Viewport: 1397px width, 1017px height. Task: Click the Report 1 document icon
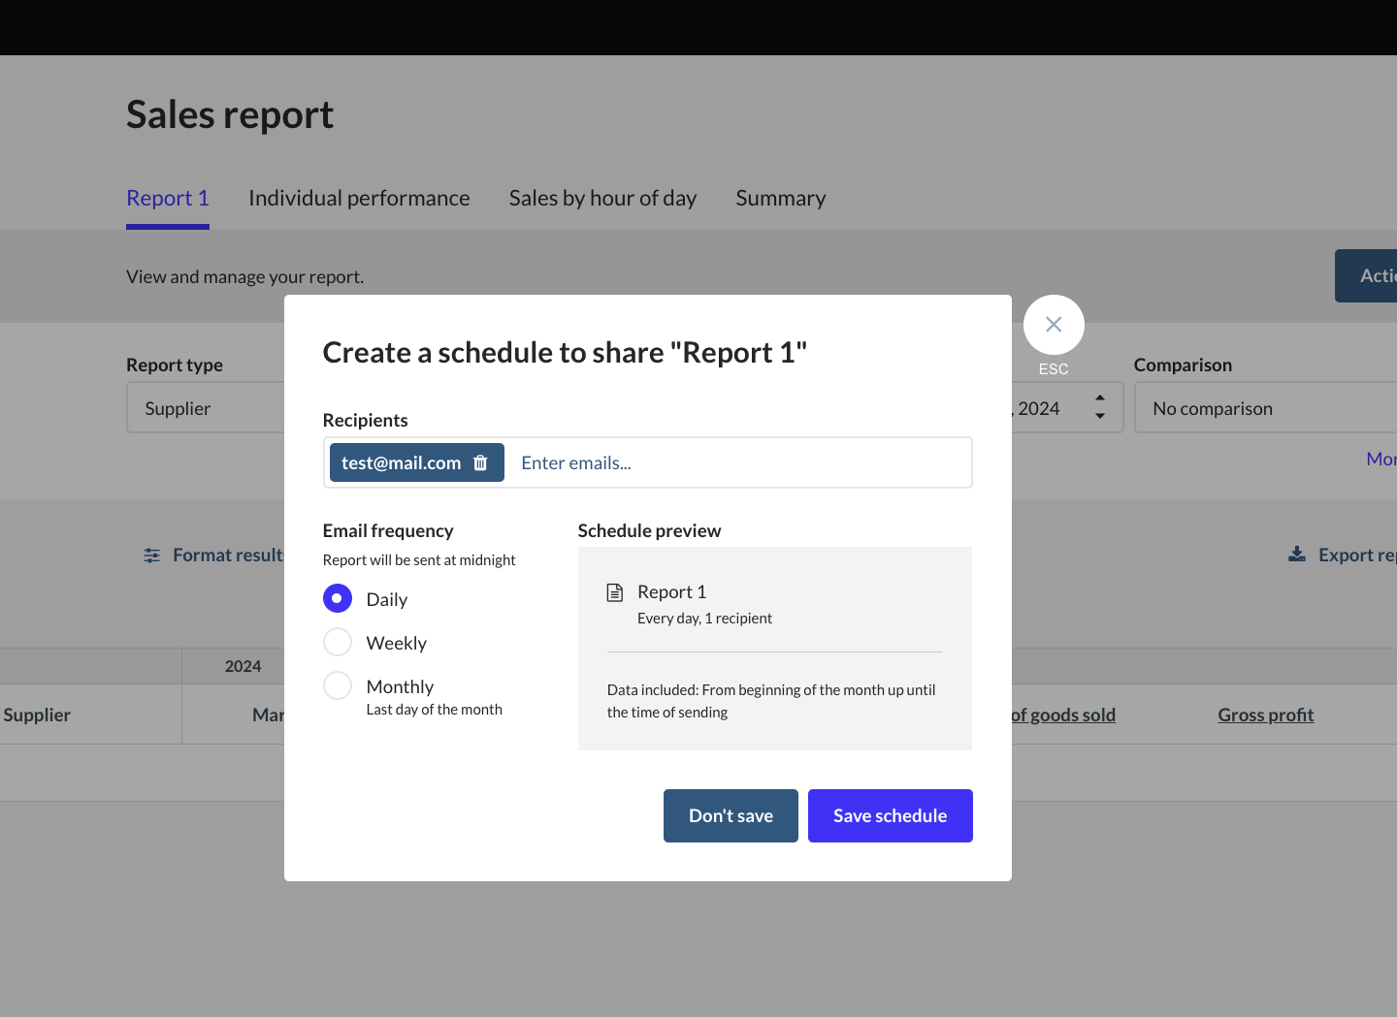point(615,592)
